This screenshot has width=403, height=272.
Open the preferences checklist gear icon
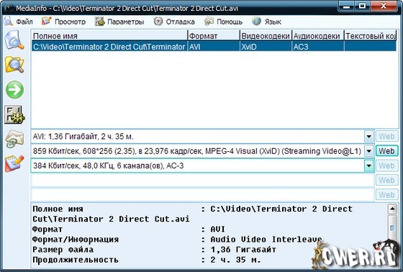coord(14,114)
